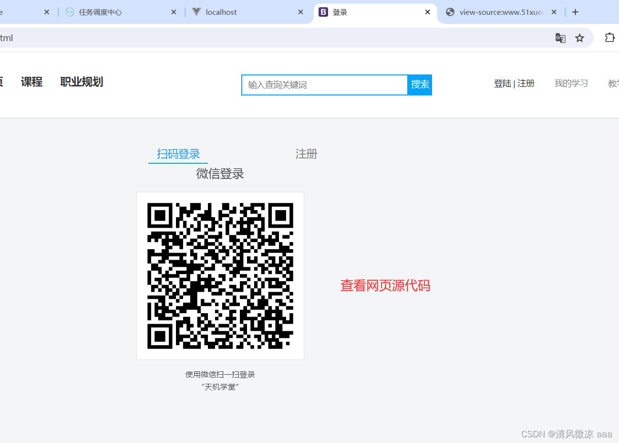Switch to the 任务调度中心 browser tab
The width and height of the screenshot is (619, 443).
tap(121, 12)
